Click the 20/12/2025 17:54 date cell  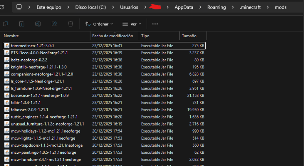[x=107, y=131]
